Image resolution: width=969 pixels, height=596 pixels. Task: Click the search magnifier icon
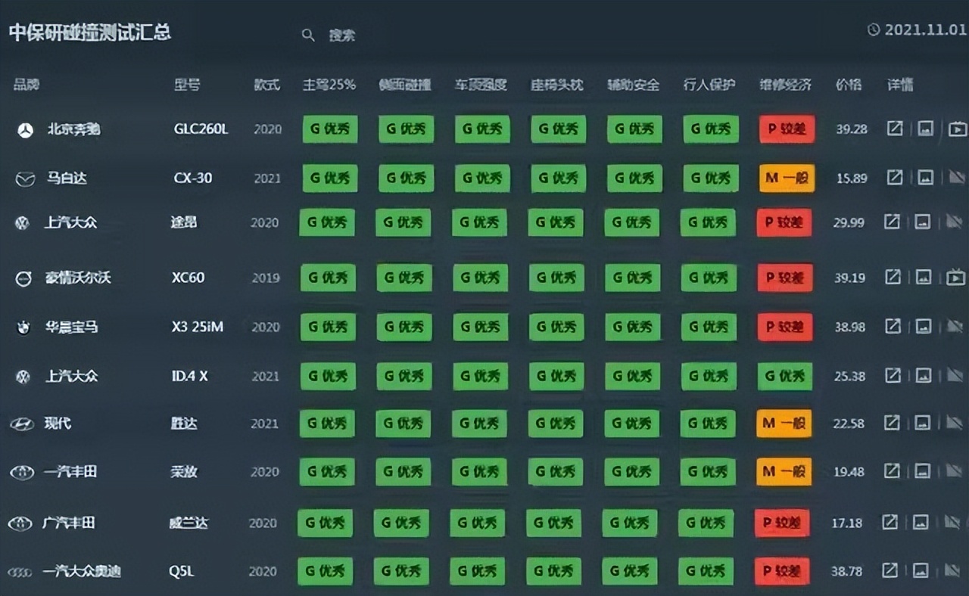tap(308, 35)
